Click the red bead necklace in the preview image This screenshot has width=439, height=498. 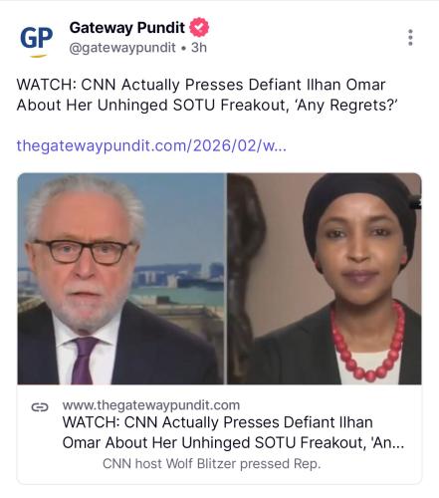(x=368, y=342)
